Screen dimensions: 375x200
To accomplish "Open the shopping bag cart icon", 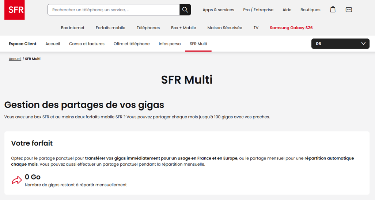I will click(333, 10).
